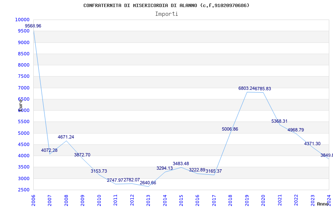Image resolution: width=333 pixels, height=208 pixels.
Task: Click the data label 2747.97
Action: pyautogui.click(x=115, y=180)
